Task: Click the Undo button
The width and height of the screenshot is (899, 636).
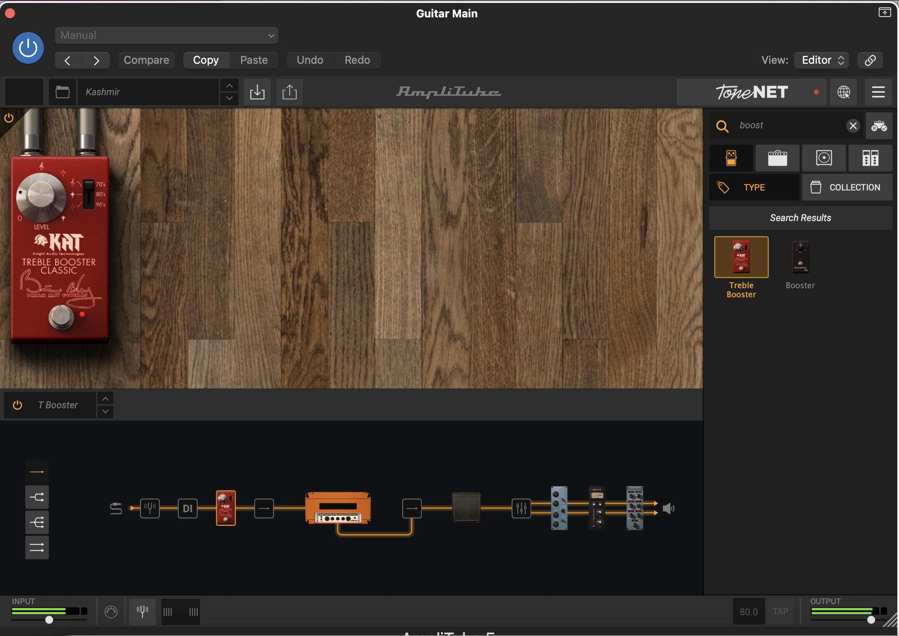Action: pos(310,60)
